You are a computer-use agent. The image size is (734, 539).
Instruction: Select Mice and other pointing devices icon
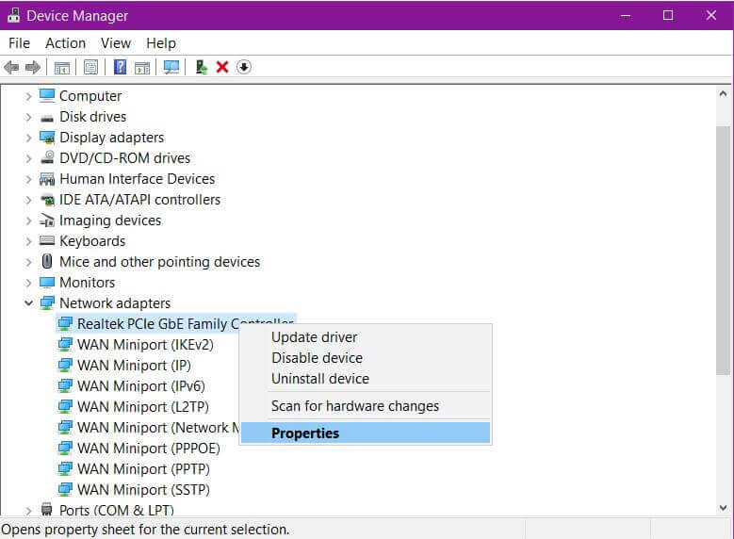47,261
